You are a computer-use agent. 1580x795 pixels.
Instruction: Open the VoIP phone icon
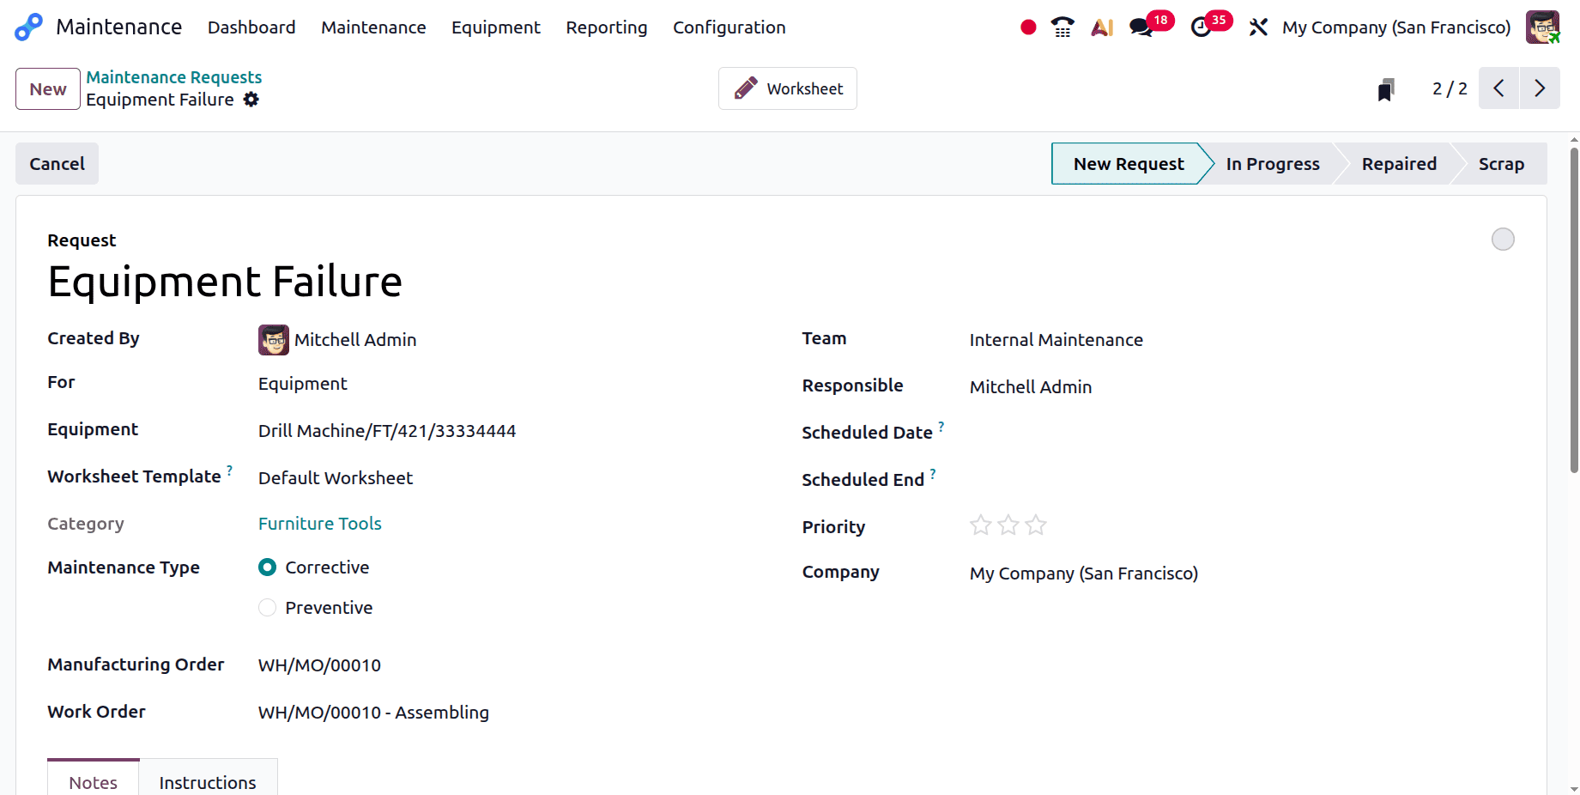tap(1062, 27)
